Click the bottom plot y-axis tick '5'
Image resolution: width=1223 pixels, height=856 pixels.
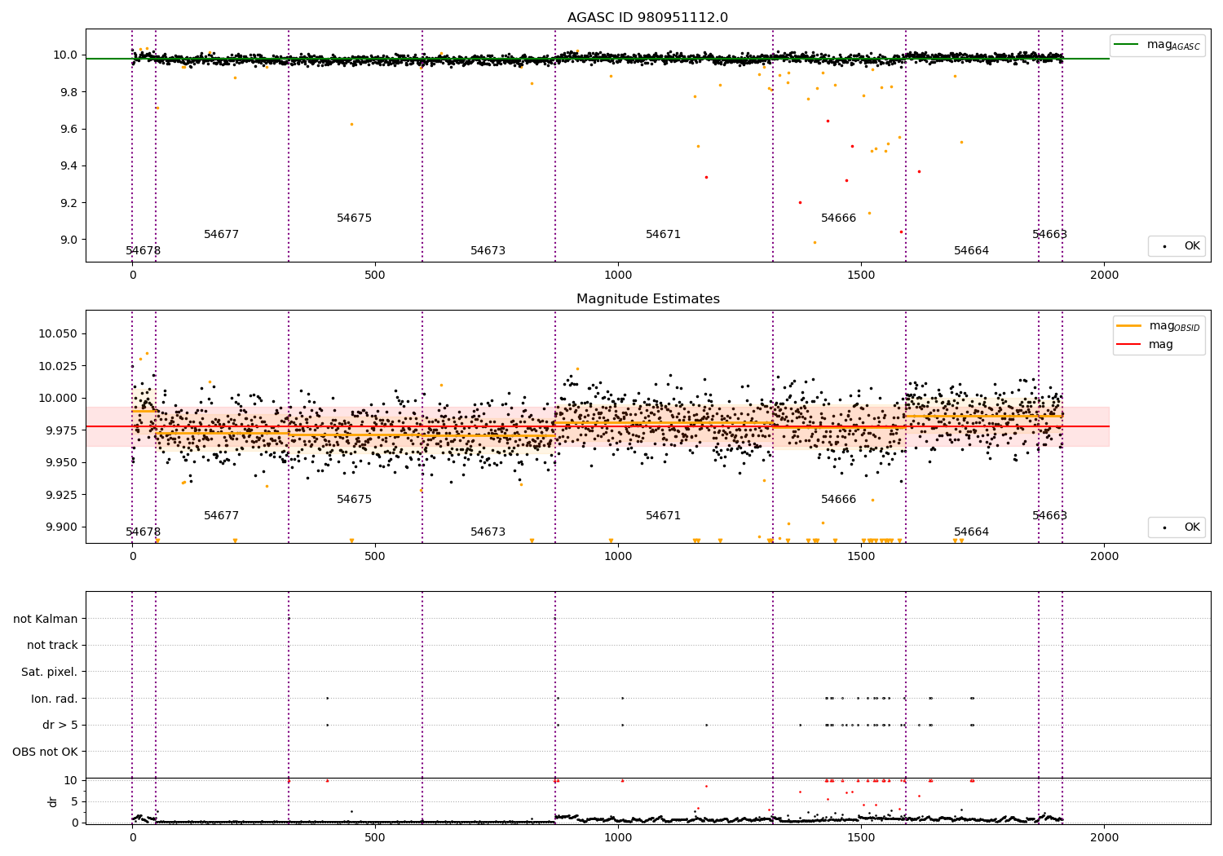pos(74,801)
